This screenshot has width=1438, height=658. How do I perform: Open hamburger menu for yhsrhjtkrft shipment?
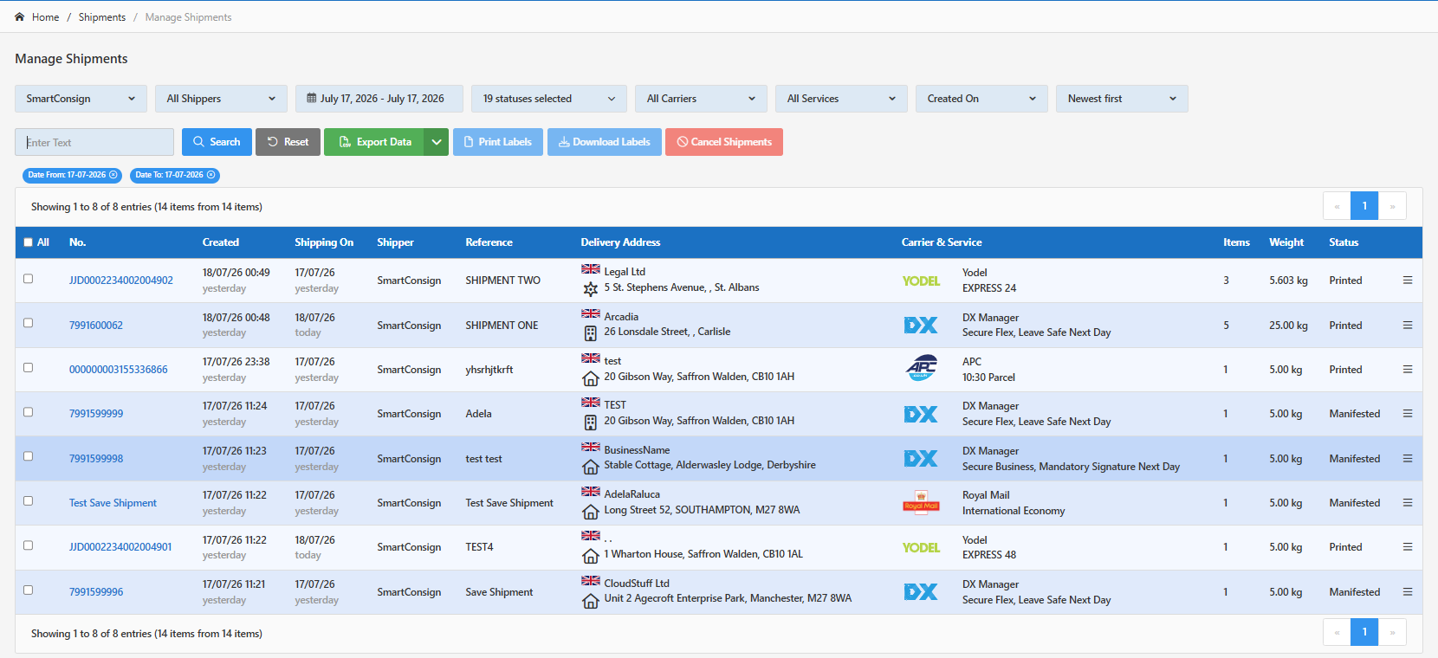click(1408, 370)
